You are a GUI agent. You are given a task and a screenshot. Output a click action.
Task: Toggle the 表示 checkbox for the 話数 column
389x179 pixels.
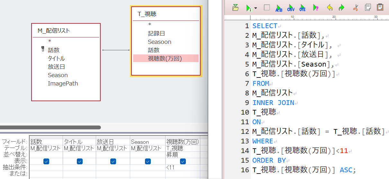[x=46, y=162]
